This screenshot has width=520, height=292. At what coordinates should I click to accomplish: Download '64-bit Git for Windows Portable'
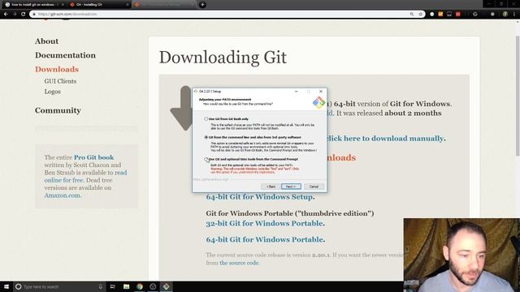pos(264,239)
